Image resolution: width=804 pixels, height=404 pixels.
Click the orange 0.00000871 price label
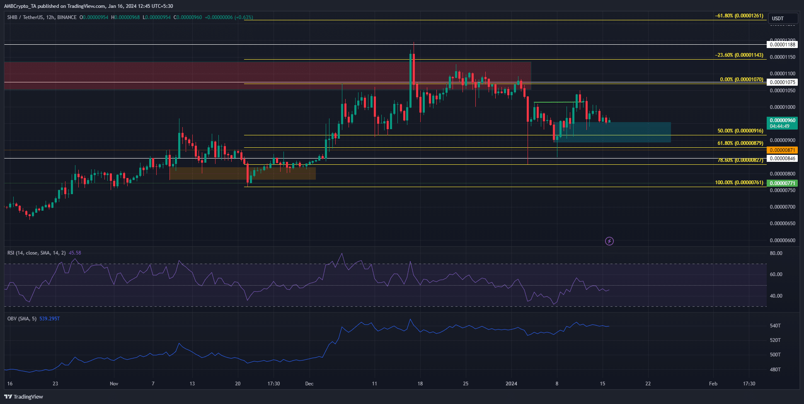(782, 150)
